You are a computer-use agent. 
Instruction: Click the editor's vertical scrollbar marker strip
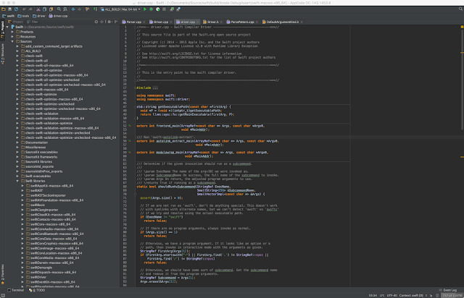461,145
